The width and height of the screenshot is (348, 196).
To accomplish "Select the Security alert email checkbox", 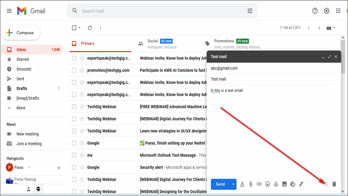I will click(x=74, y=167).
